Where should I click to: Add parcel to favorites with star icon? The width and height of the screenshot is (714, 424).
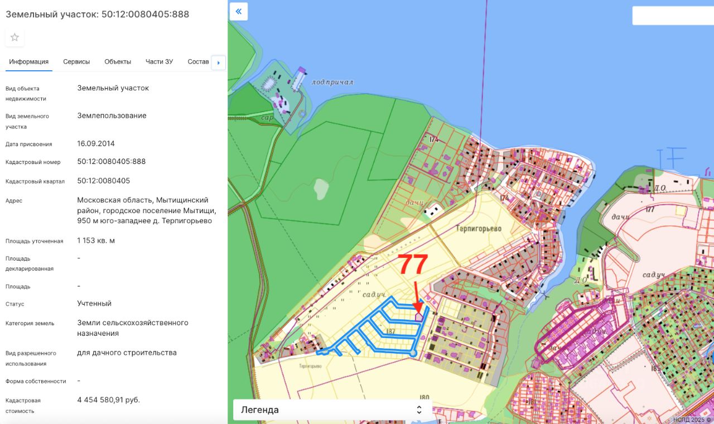15,37
